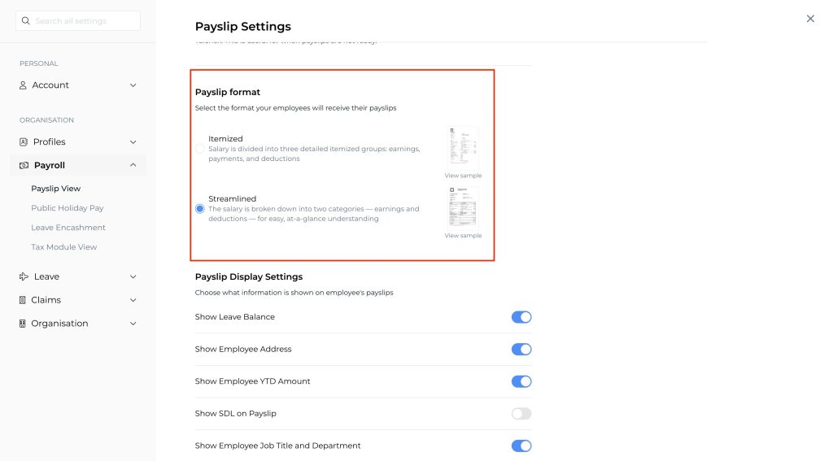833x461 pixels.
Task: Click the Leave icon in sidebar
Action: [x=24, y=277]
